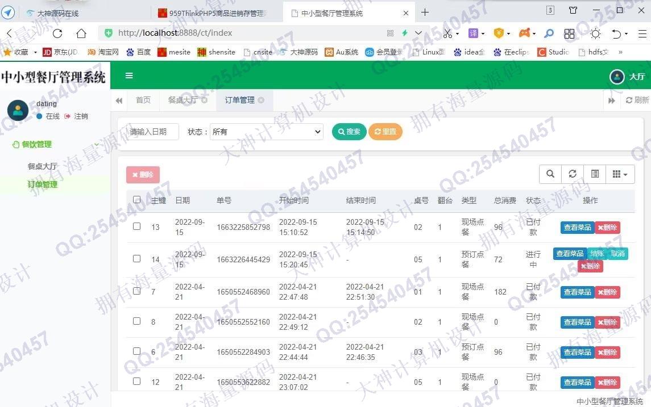Sort by the 总消费 column header

click(x=505, y=200)
